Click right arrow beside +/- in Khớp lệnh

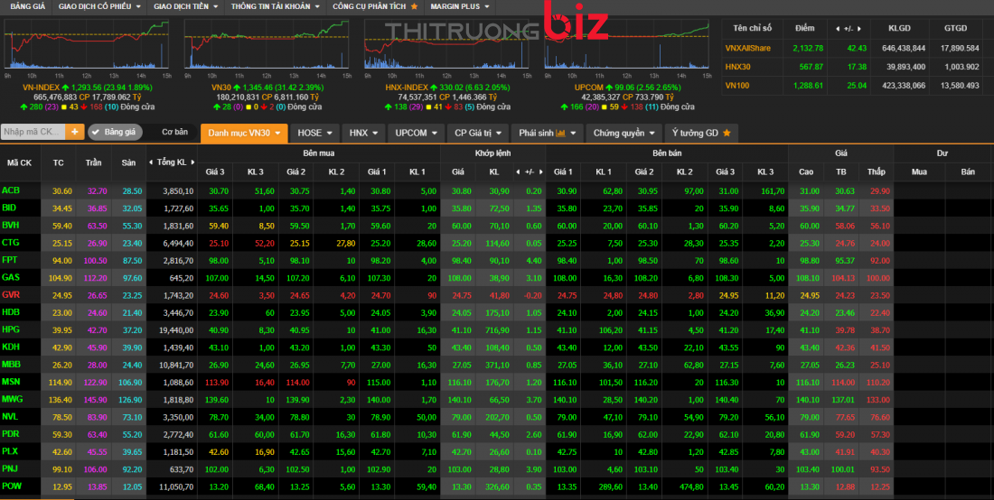point(541,171)
